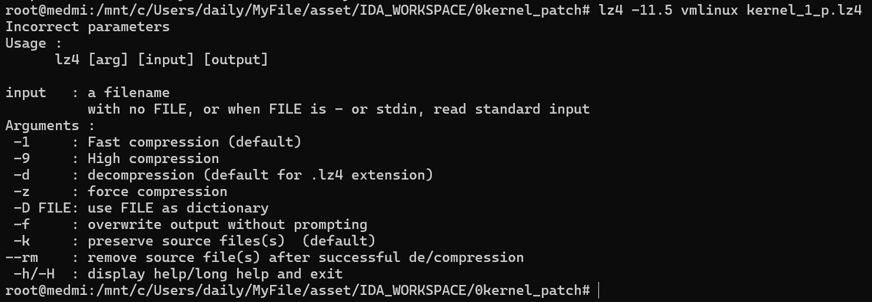The width and height of the screenshot is (872, 302).
Task: Click the "High compression" description for -9
Action: coord(153,158)
